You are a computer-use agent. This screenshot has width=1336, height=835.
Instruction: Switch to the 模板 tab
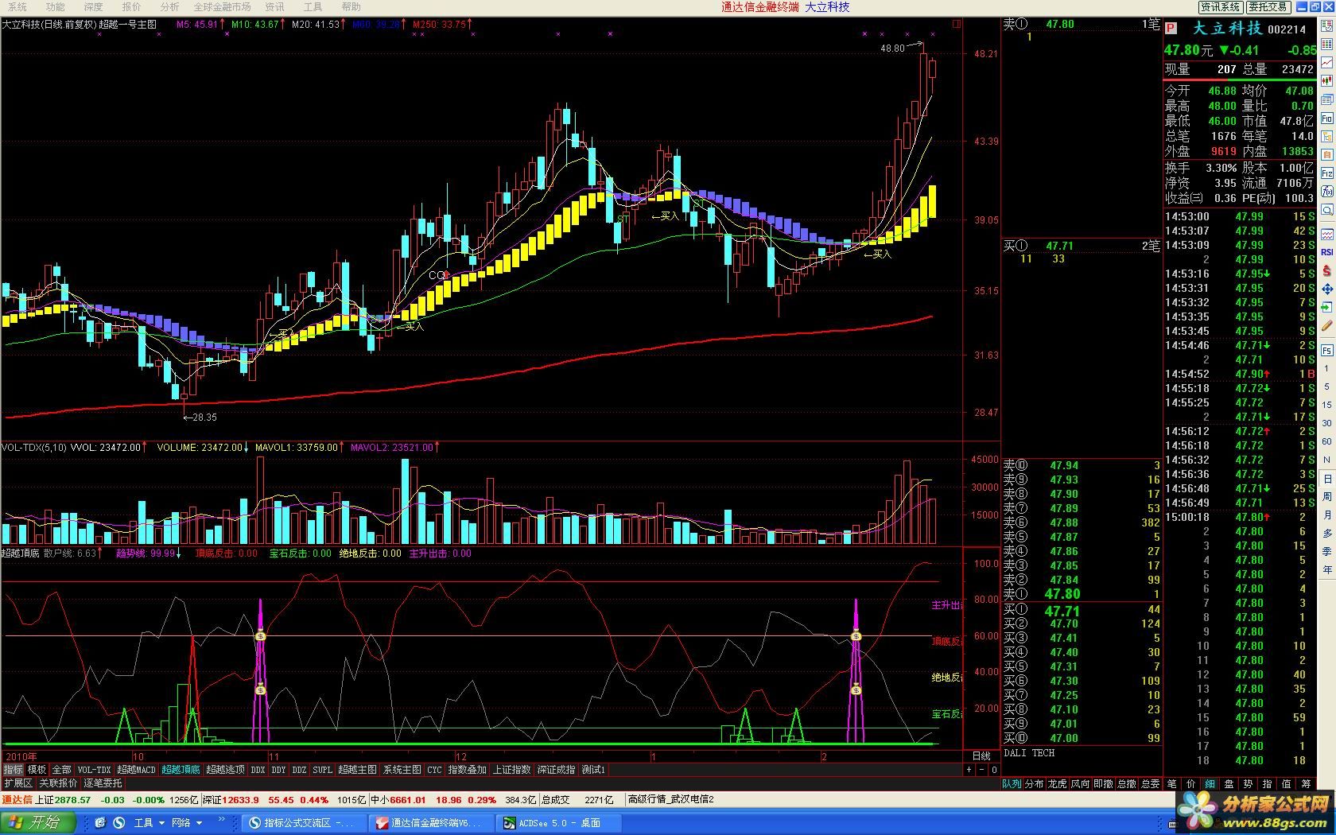point(37,770)
